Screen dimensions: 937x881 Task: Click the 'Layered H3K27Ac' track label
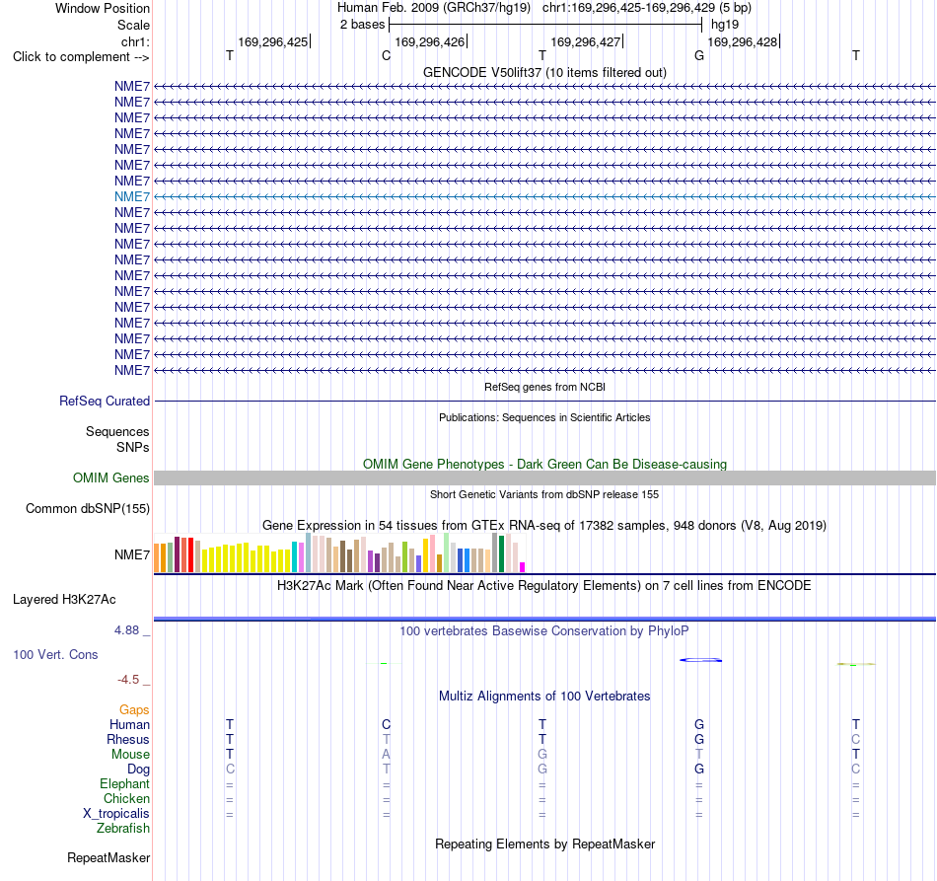coord(64,600)
